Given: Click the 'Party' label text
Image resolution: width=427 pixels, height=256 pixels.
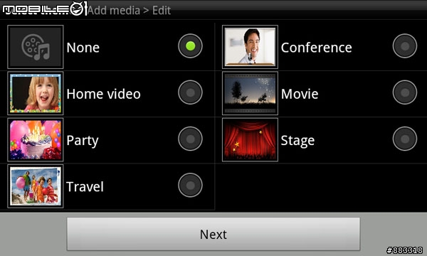Looking at the screenshot, I should [x=83, y=141].
